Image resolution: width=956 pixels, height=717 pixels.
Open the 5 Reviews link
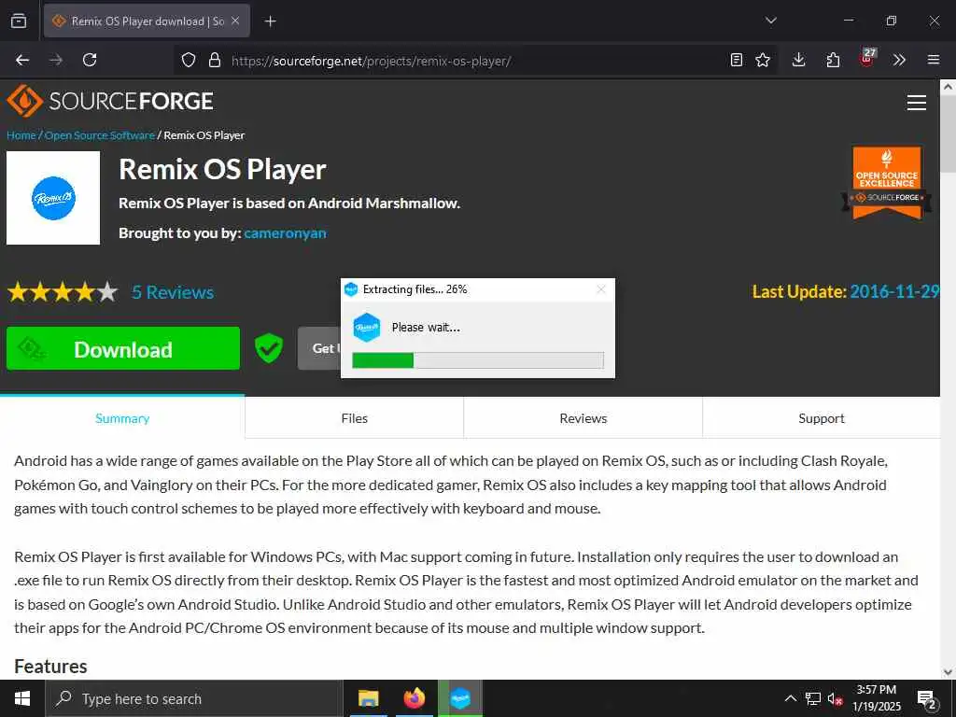coord(173,292)
